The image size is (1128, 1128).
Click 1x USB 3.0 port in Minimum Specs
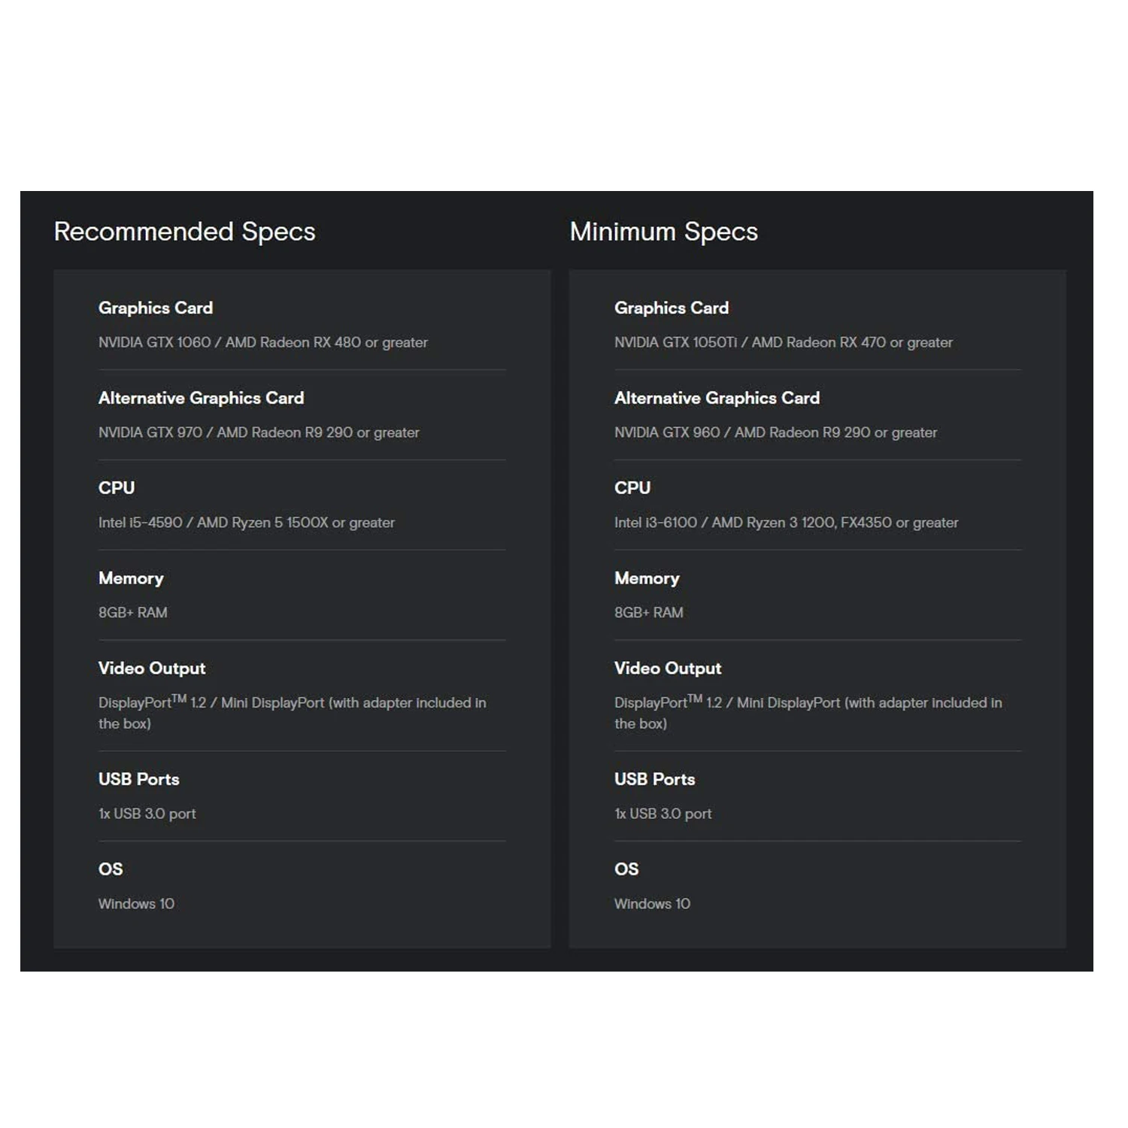click(x=663, y=814)
